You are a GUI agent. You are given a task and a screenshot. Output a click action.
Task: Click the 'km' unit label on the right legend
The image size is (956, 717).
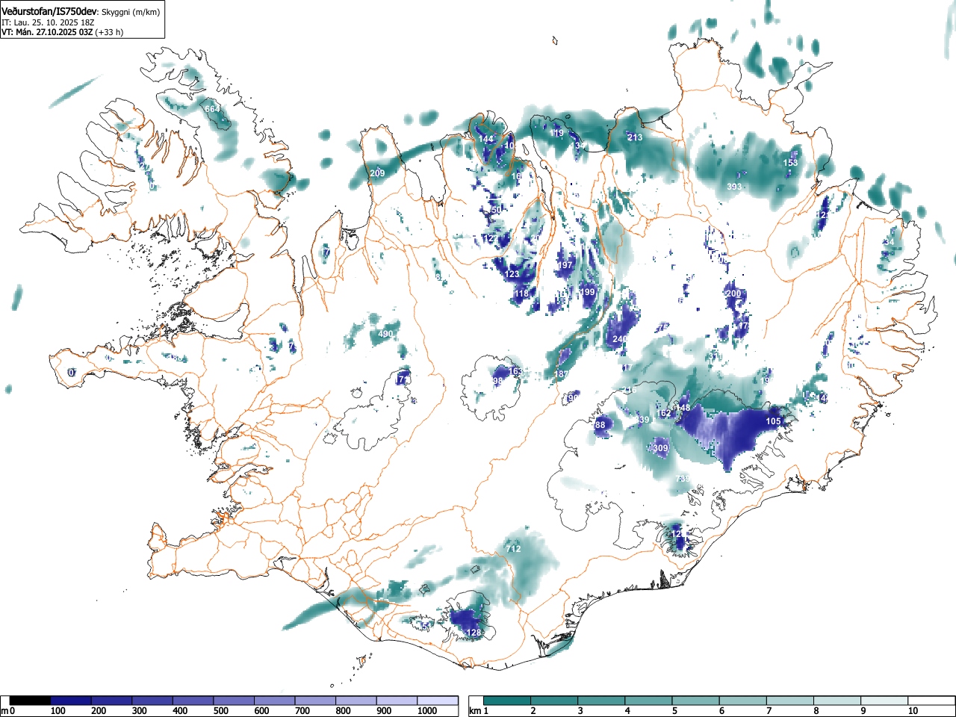click(475, 711)
